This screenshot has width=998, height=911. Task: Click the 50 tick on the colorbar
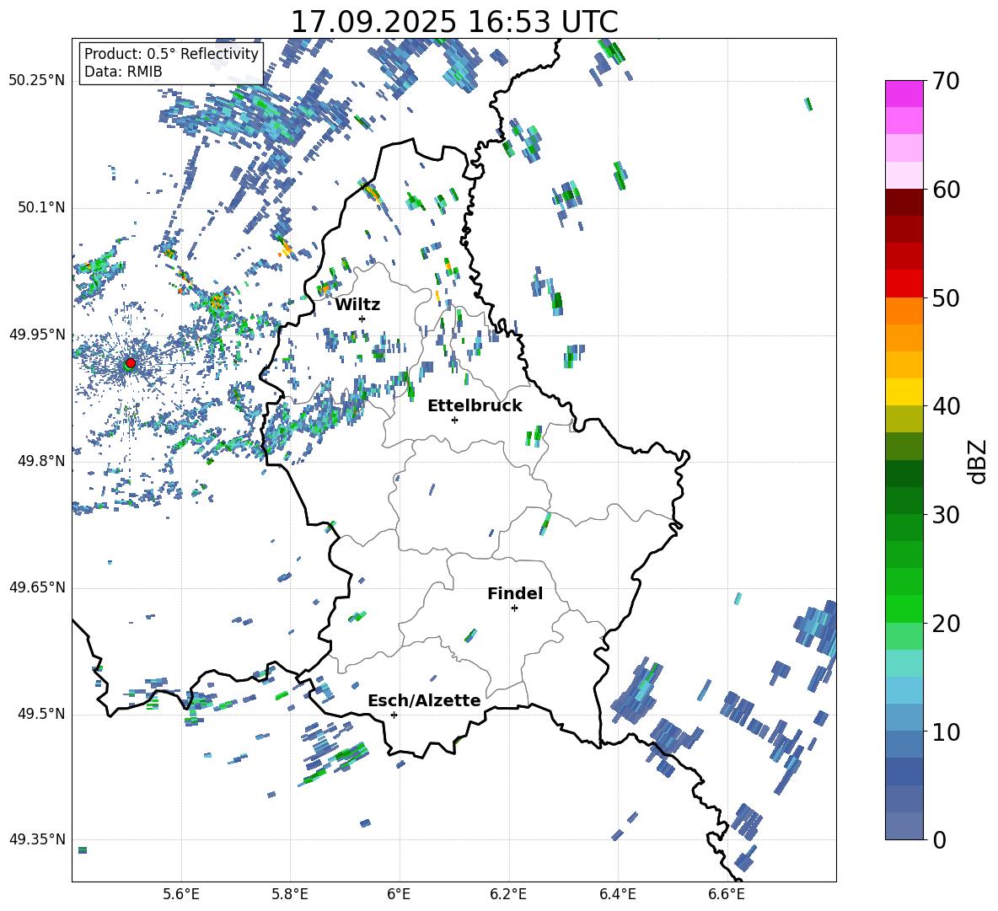point(946,297)
